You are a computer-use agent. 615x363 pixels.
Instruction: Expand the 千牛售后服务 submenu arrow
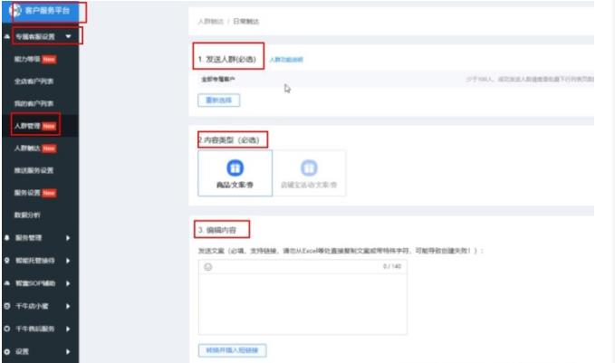[x=69, y=327]
